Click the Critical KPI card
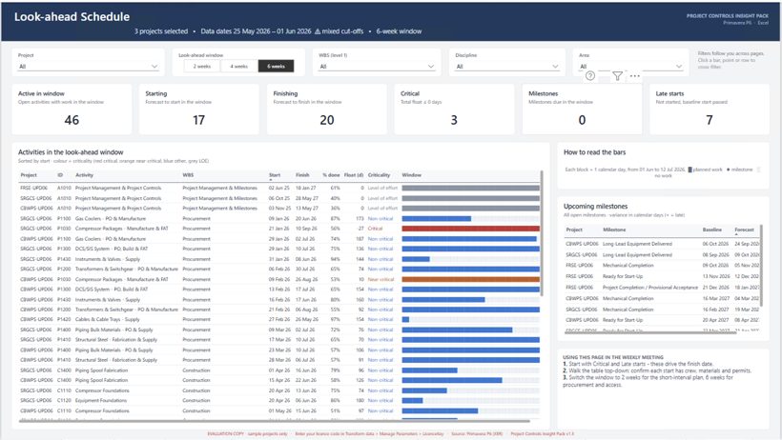This screenshot has width=782, height=440. click(x=454, y=110)
